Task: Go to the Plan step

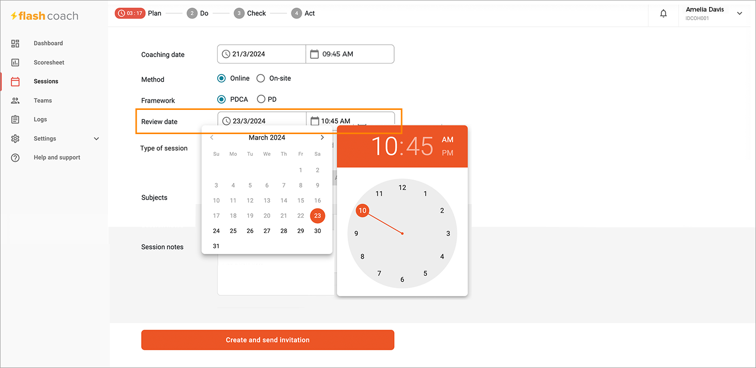Action: (x=155, y=13)
